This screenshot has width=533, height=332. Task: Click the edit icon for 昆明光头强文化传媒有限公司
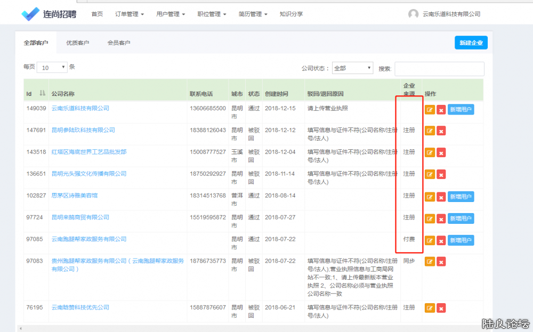click(430, 174)
